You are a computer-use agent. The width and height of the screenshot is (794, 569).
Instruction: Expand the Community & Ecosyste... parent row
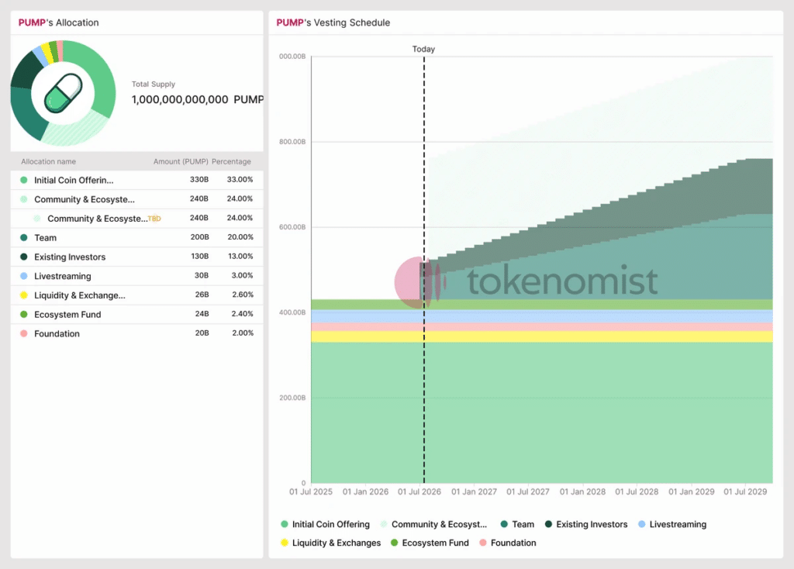pos(136,199)
